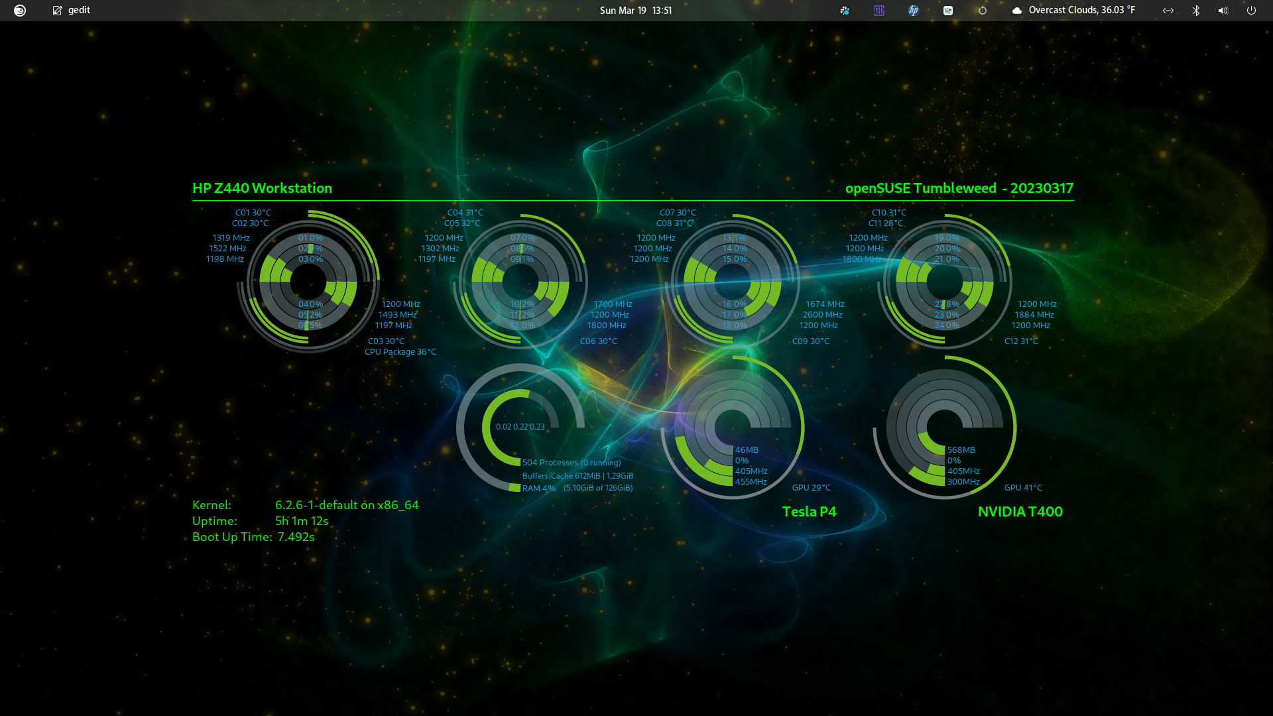The image size is (1273, 716).
Task: Open the Activities overview logo button
Action: tap(20, 11)
